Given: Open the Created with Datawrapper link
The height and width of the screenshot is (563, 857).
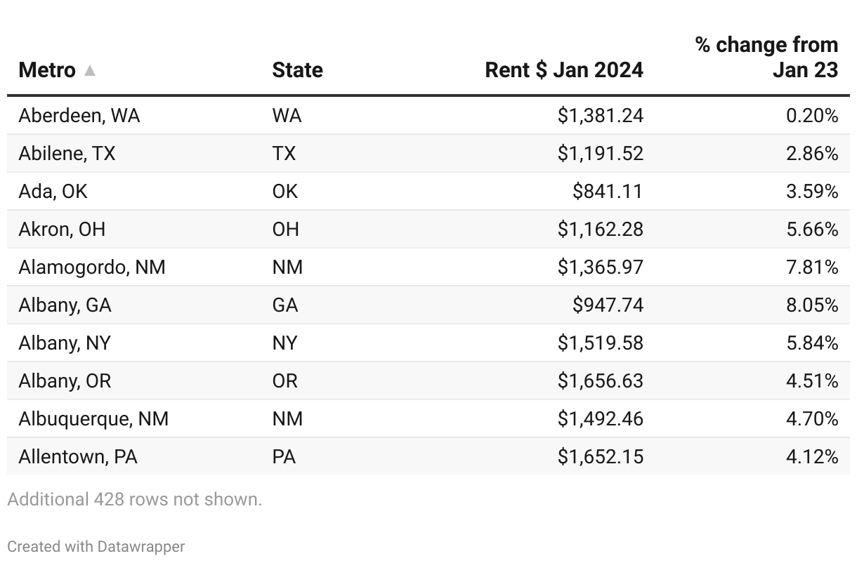Looking at the screenshot, I should pyautogui.click(x=96, y=546).
